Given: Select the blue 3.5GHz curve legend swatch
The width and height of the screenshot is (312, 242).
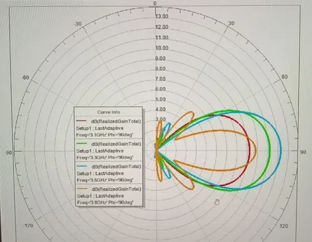Looking at the screenshot, I should (82, 166).
